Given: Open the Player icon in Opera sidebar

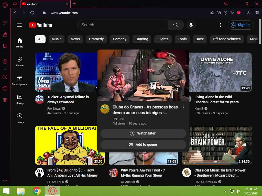Looking at the screenshot, I should click(5, 62).
